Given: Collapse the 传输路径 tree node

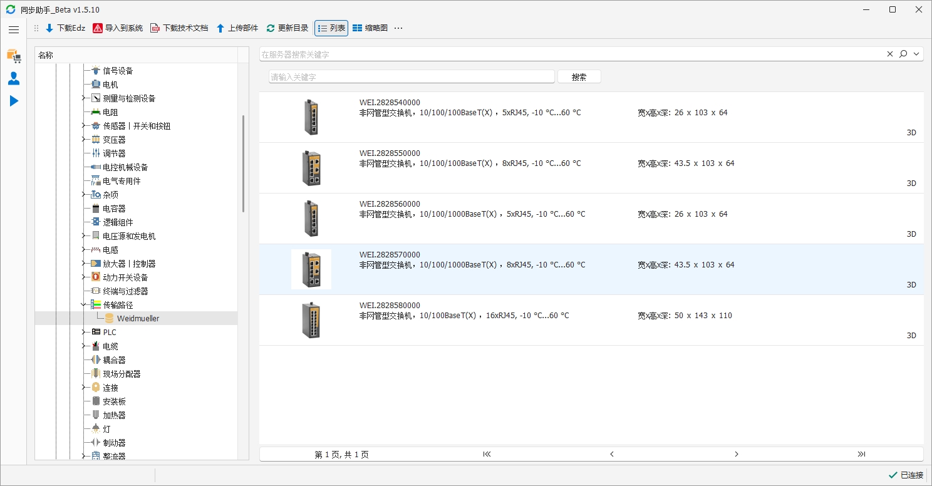Looking at the screenshot, I should coord(83,304).
